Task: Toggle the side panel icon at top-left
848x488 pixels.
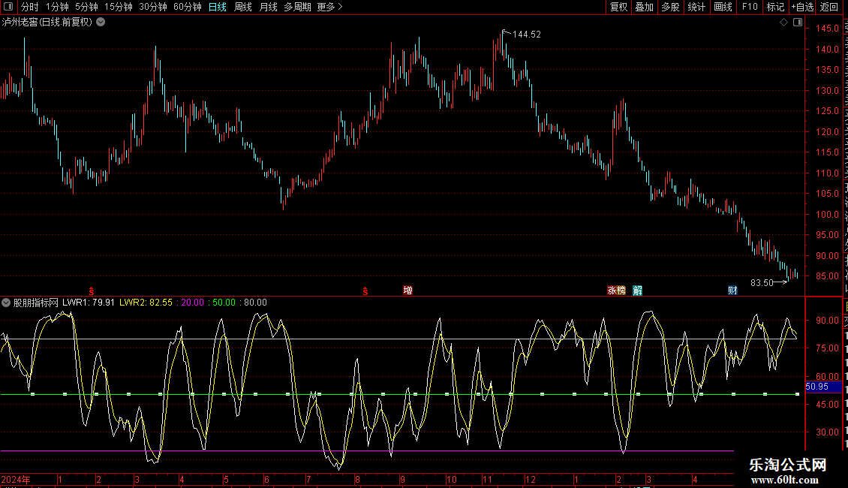Action: tap(8, 7)
